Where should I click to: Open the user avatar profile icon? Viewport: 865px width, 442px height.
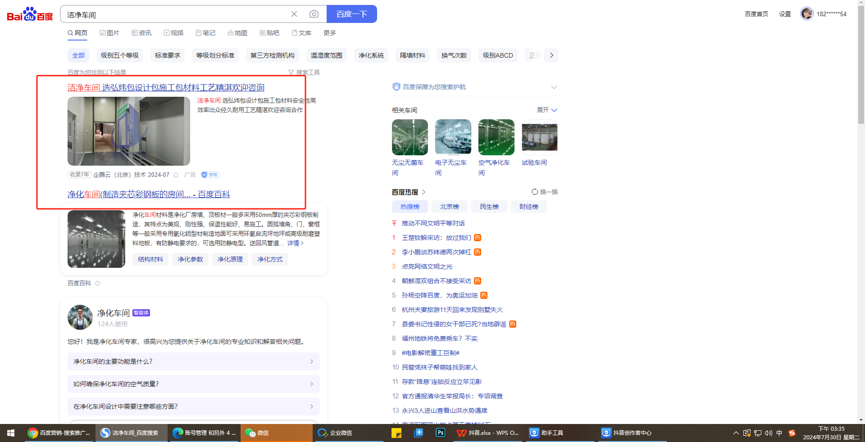coord(806,14)
